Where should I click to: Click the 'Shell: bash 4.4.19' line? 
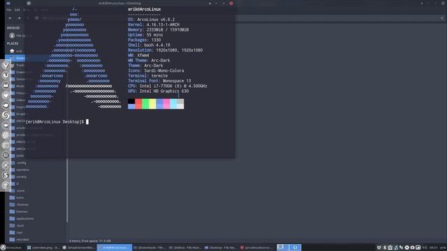coord(149,45)
